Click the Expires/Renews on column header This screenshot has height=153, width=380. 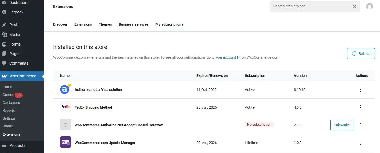tap(212, 76)
